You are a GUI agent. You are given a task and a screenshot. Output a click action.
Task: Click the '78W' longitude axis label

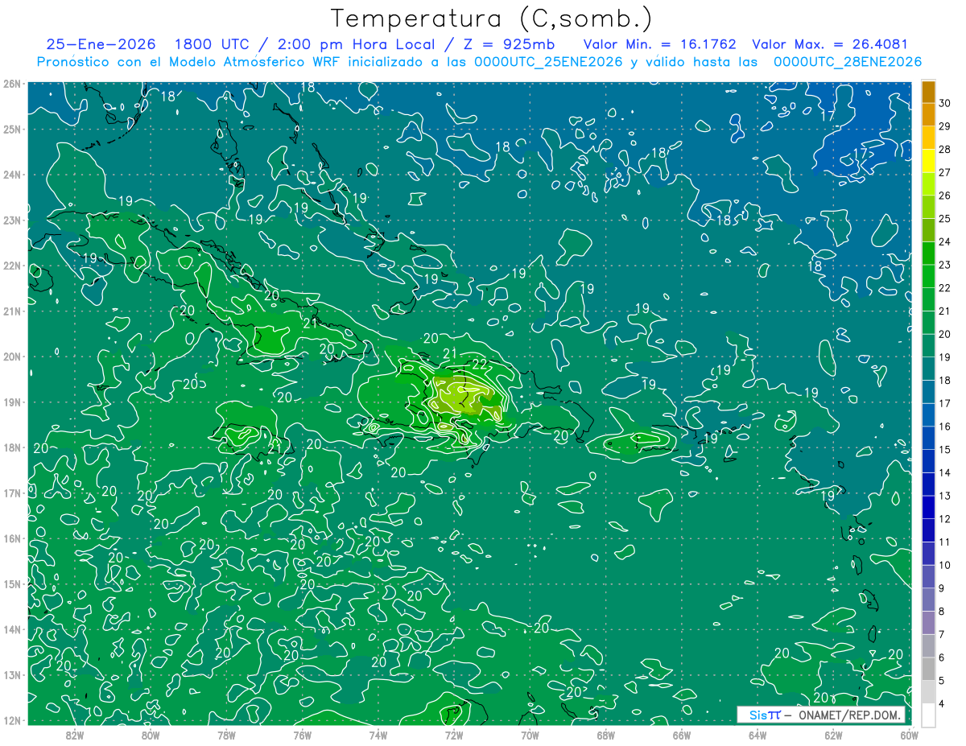[x=226, y=734]
